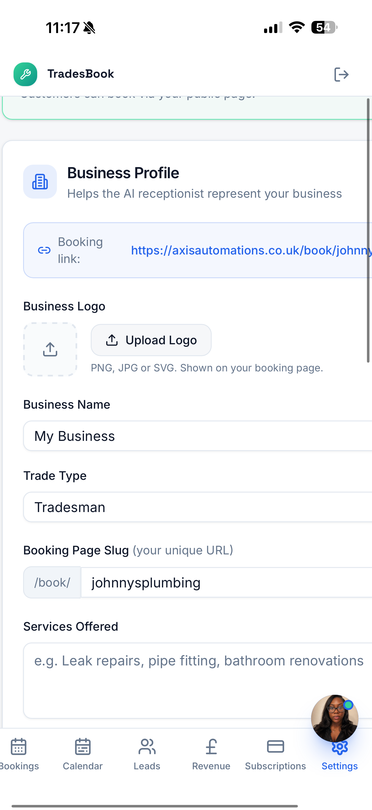372x810 pixels.
Task: Tap the "Helps the AI receptionist represent your business" subtitle
Action: [x=205, y=194]
